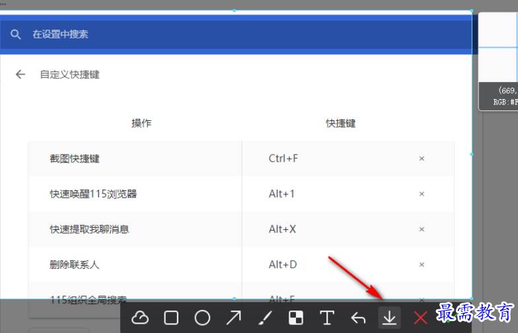Upload the screenshot to the cloud
The width and height of the screenshot is (518, 333).
point(140,318)
